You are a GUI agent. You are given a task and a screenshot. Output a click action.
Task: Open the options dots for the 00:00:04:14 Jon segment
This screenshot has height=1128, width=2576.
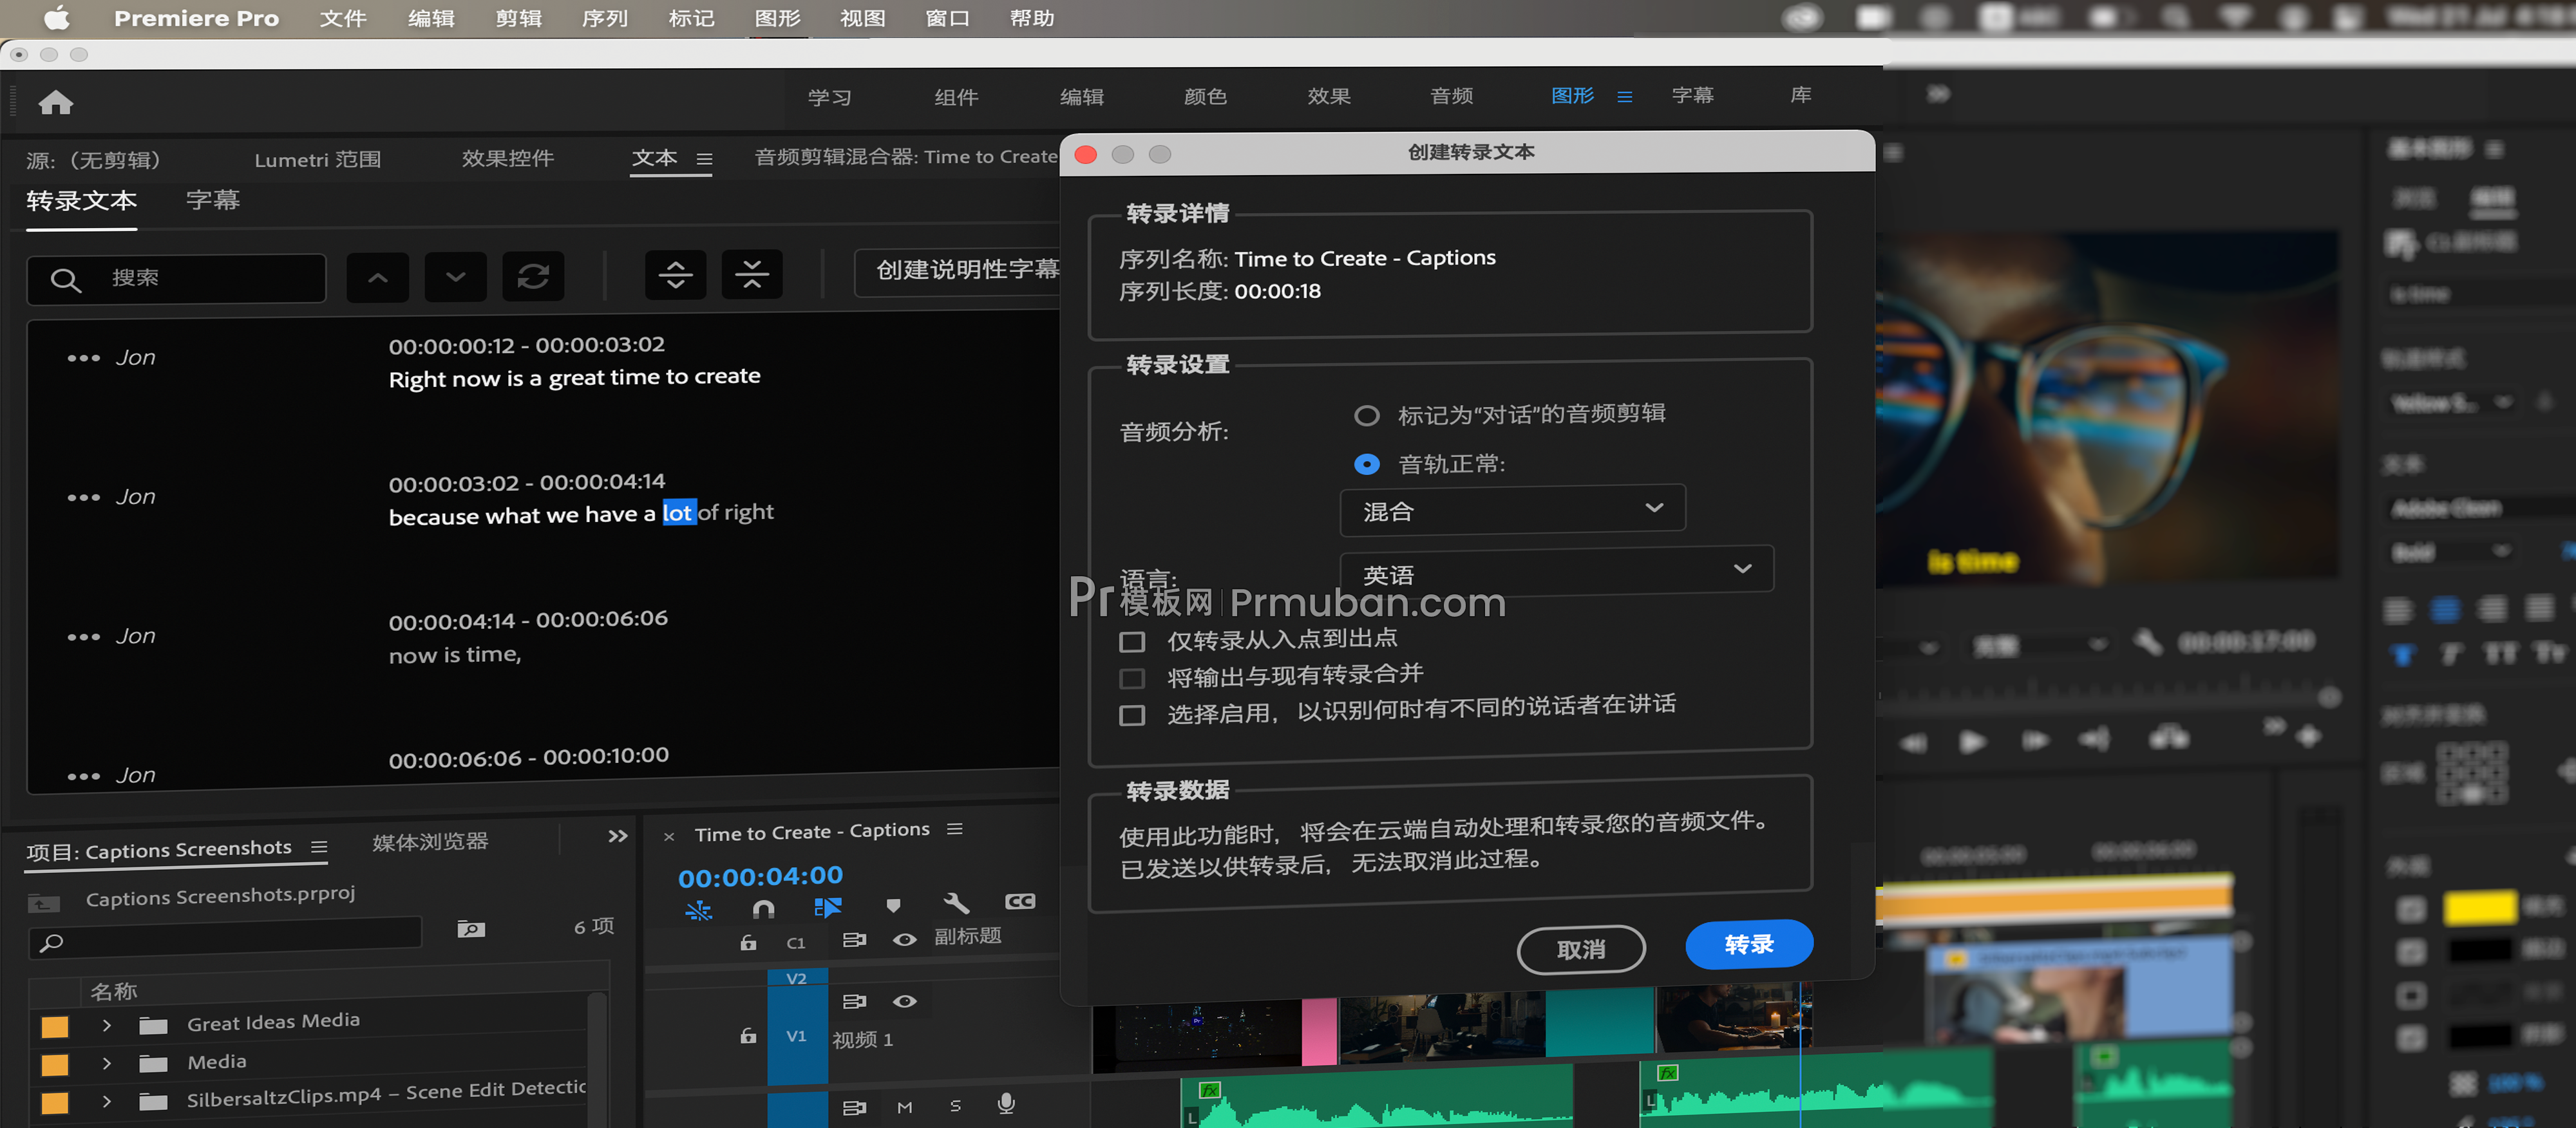pyautogui.click(x=83, y=636)
